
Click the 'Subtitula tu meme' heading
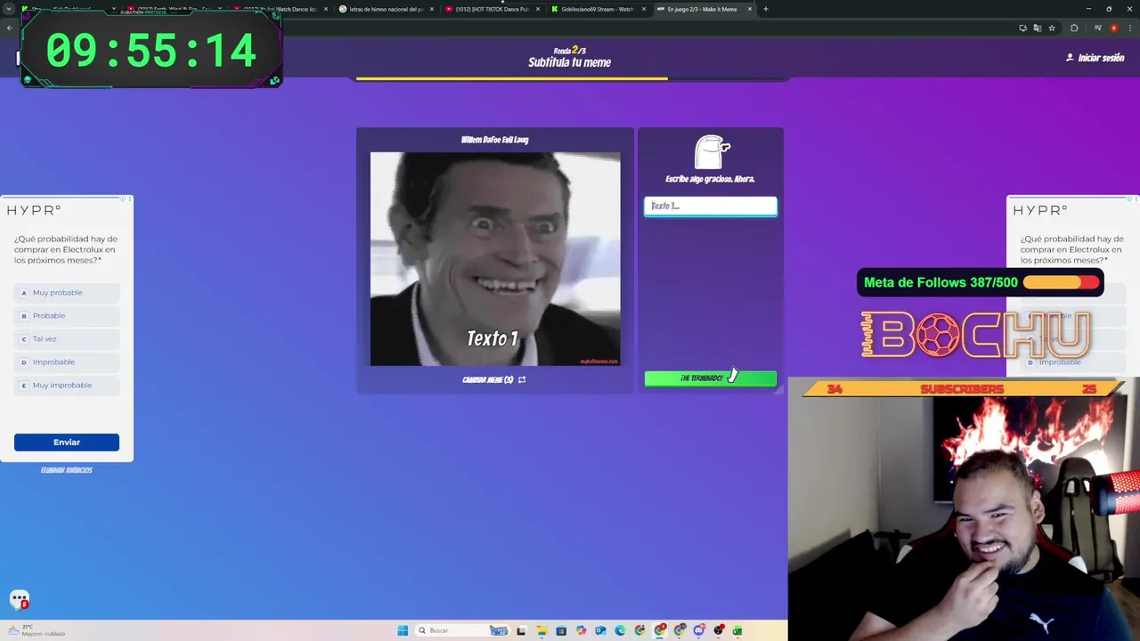click(569, 62)
